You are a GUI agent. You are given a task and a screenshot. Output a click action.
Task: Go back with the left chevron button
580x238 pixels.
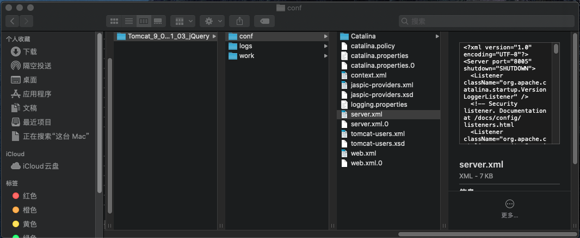[x=13, y=21]
